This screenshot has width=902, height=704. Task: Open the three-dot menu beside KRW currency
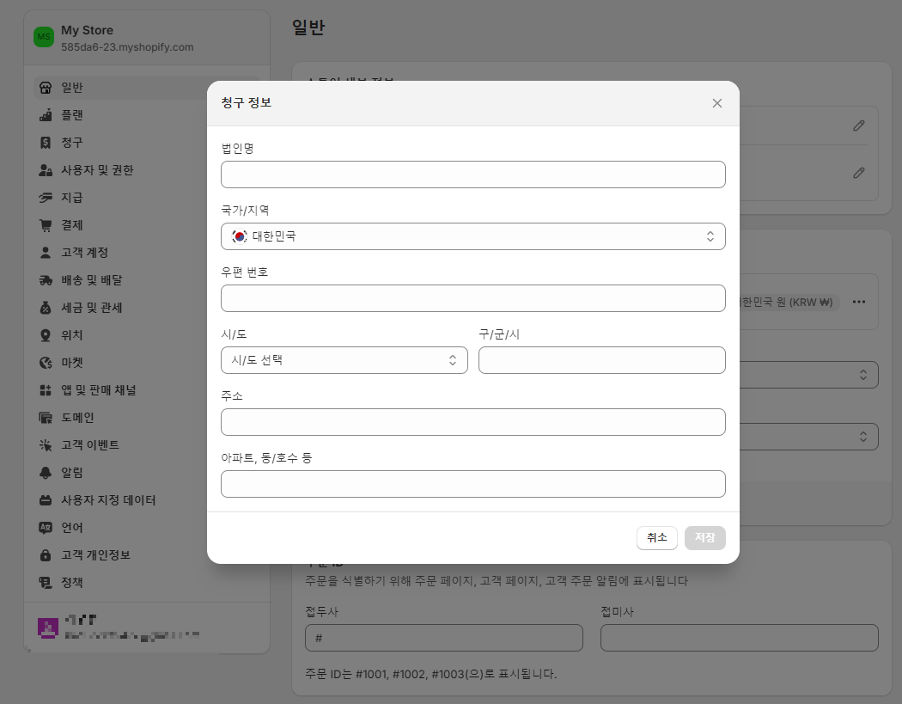859,302
